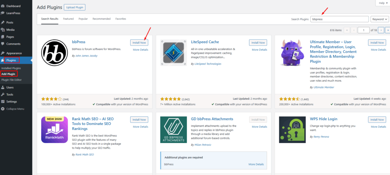Open Installed Plugins submenu item
This screenshot has width=390, height=175.
(11, 68)
